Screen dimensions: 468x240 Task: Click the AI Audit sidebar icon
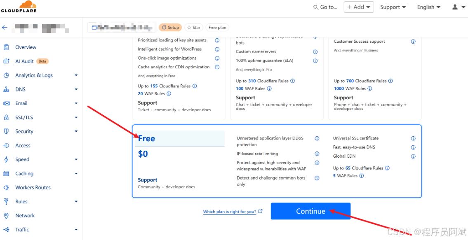6,61
